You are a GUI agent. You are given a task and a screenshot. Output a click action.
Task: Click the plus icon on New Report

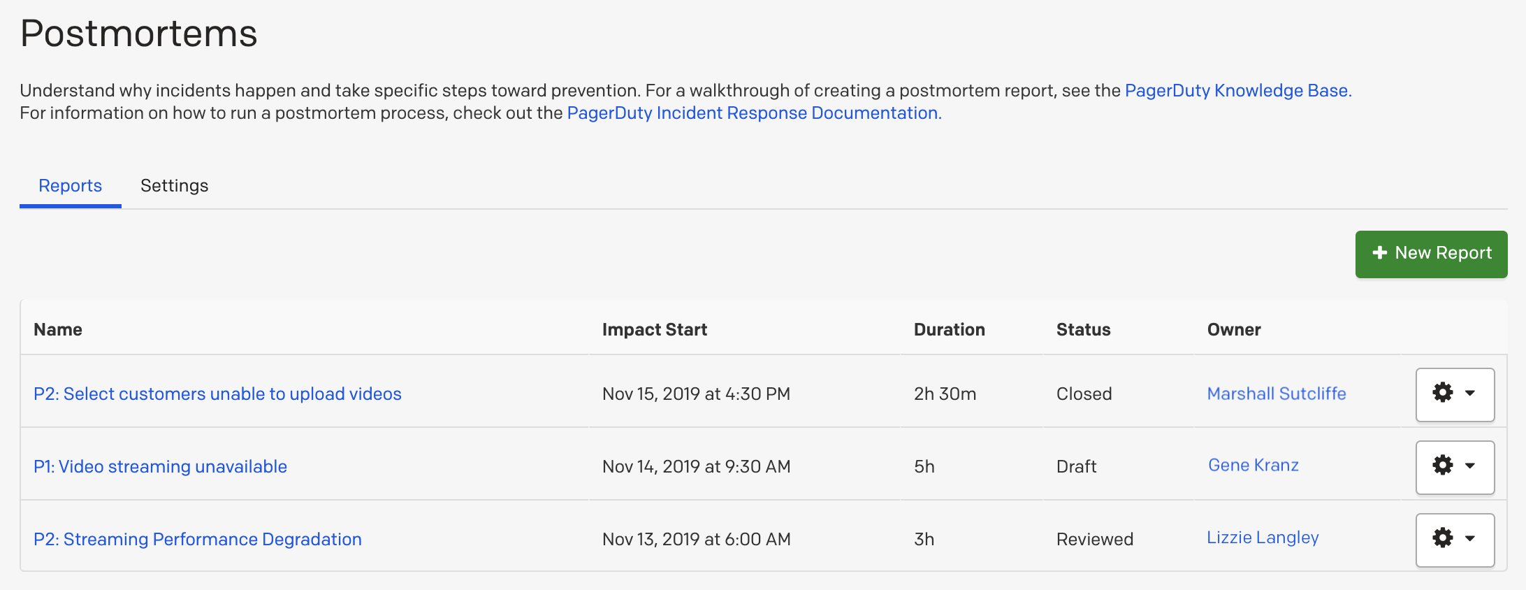[1379, 253]
